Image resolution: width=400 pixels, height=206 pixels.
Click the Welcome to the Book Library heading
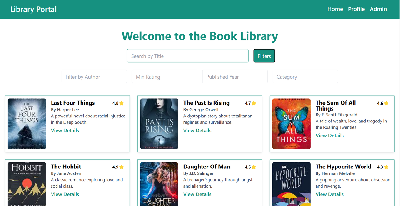(x=200, y=36)
